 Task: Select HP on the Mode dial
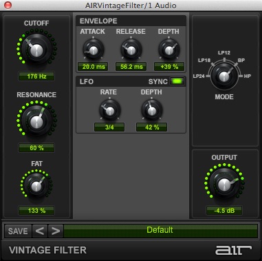point(247,76)
